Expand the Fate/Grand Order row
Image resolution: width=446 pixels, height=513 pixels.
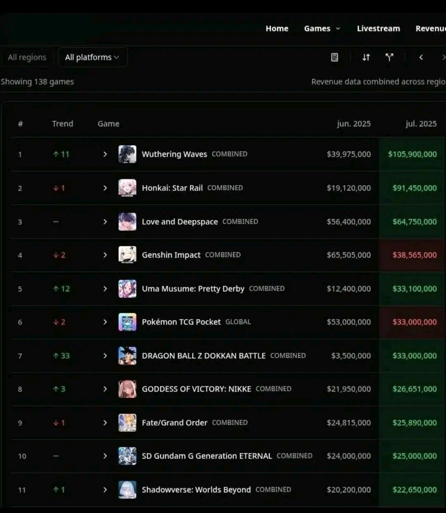pyautogui.click(x=105, y=423)
